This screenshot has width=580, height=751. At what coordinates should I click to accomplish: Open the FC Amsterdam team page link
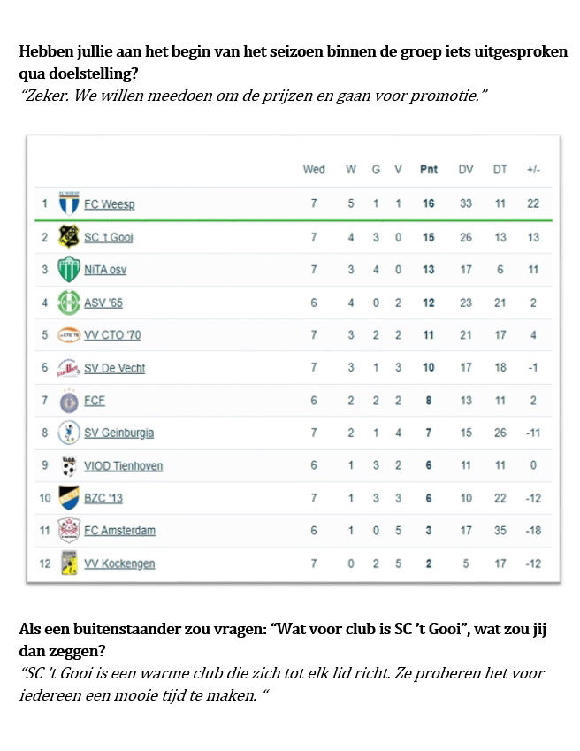119,531
